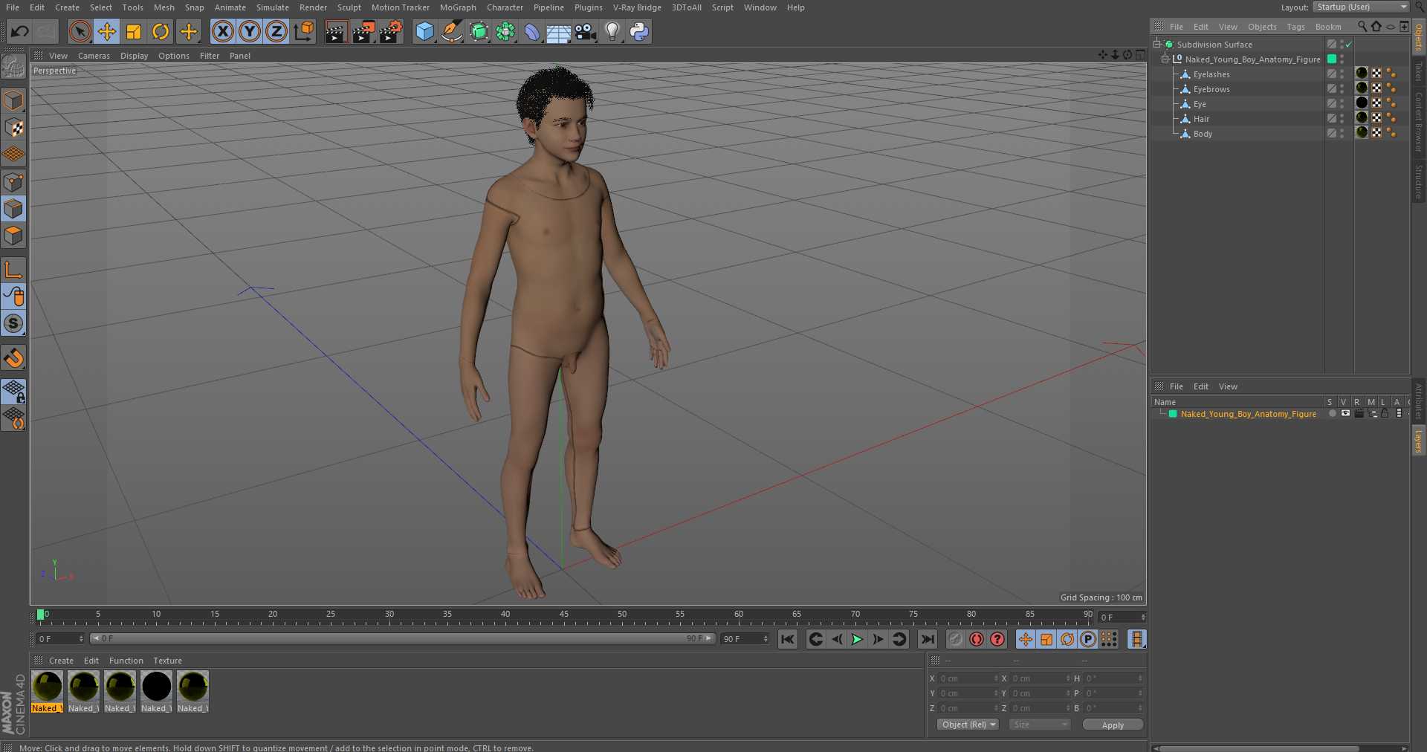Collapse the Subdivision Surface object
Image resolution: width=1427 pixels, height=752 pixels.
[x=1157, y=45]
